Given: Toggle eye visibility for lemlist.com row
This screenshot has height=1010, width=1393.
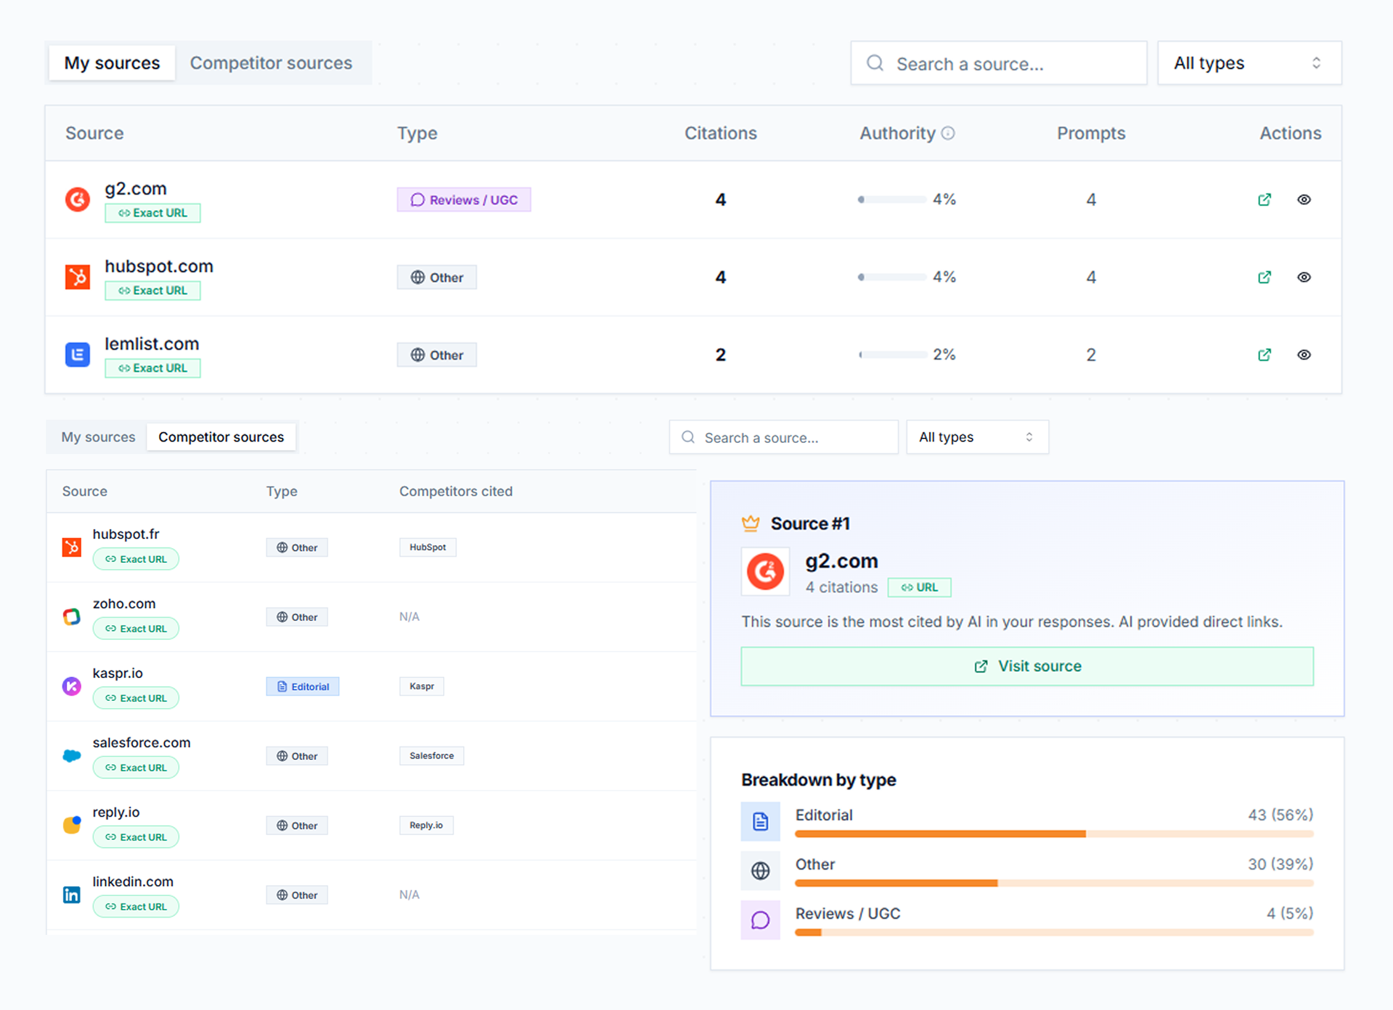Looking at the screenshot, I should (x=1304, y=355).
